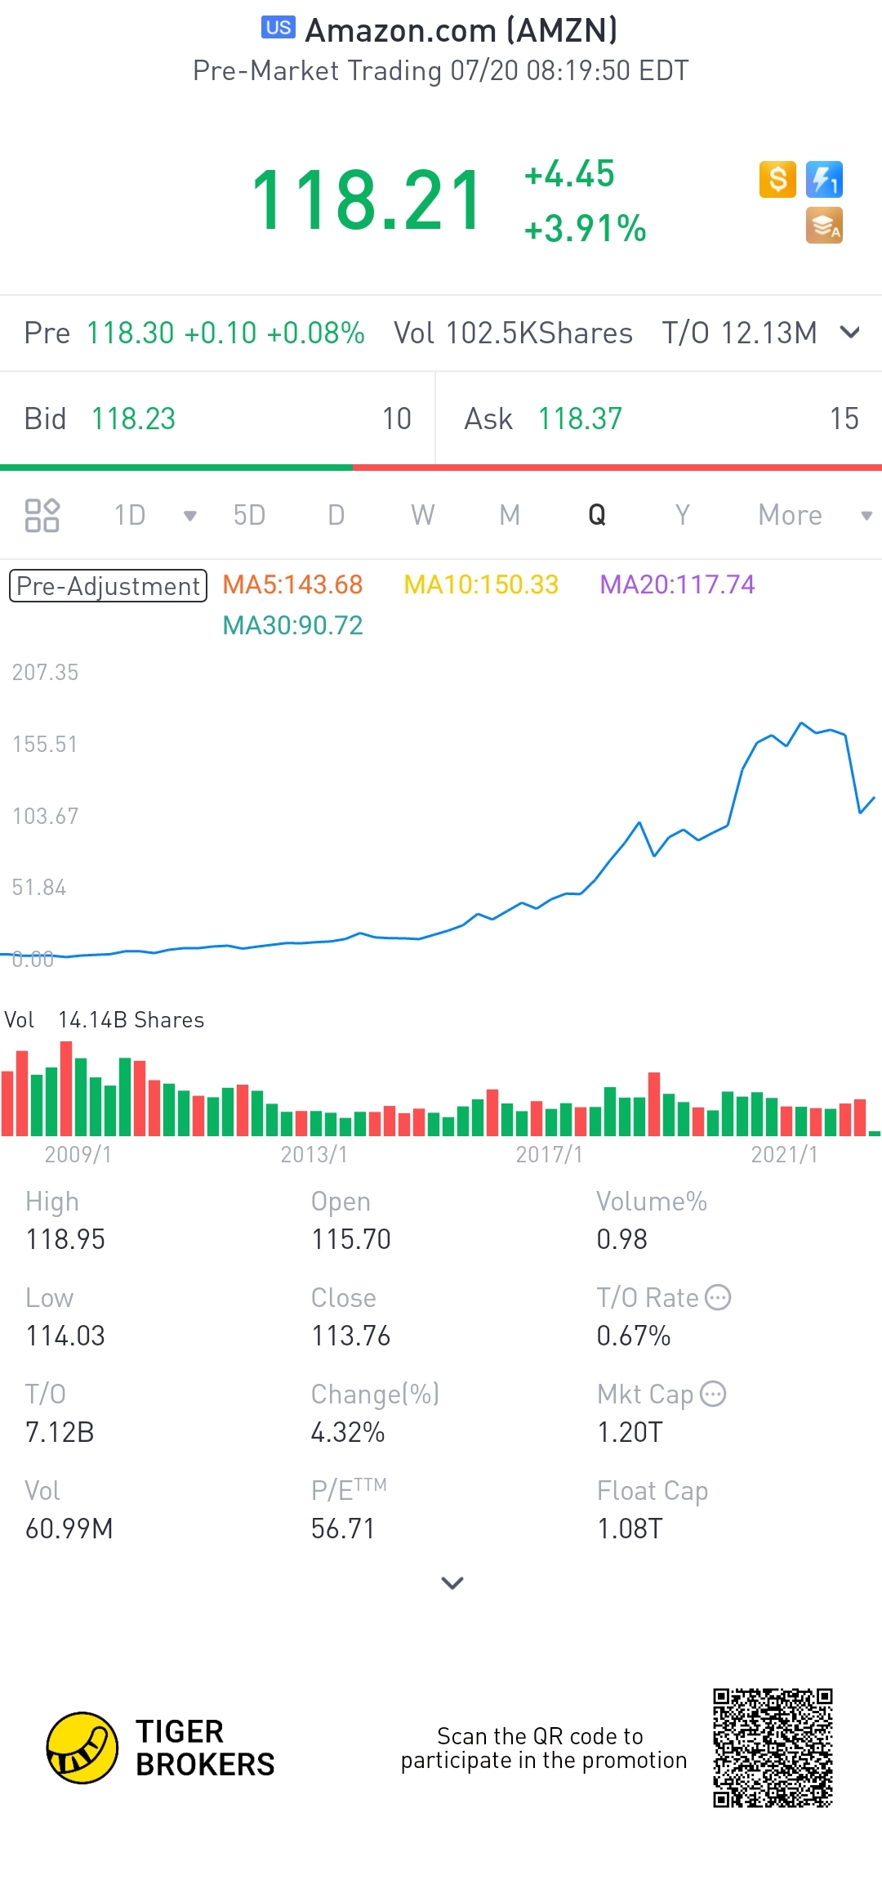Tap the Bid price 118.23
This screenshot has height=1880, width=882.
click(x=133, y=419)
